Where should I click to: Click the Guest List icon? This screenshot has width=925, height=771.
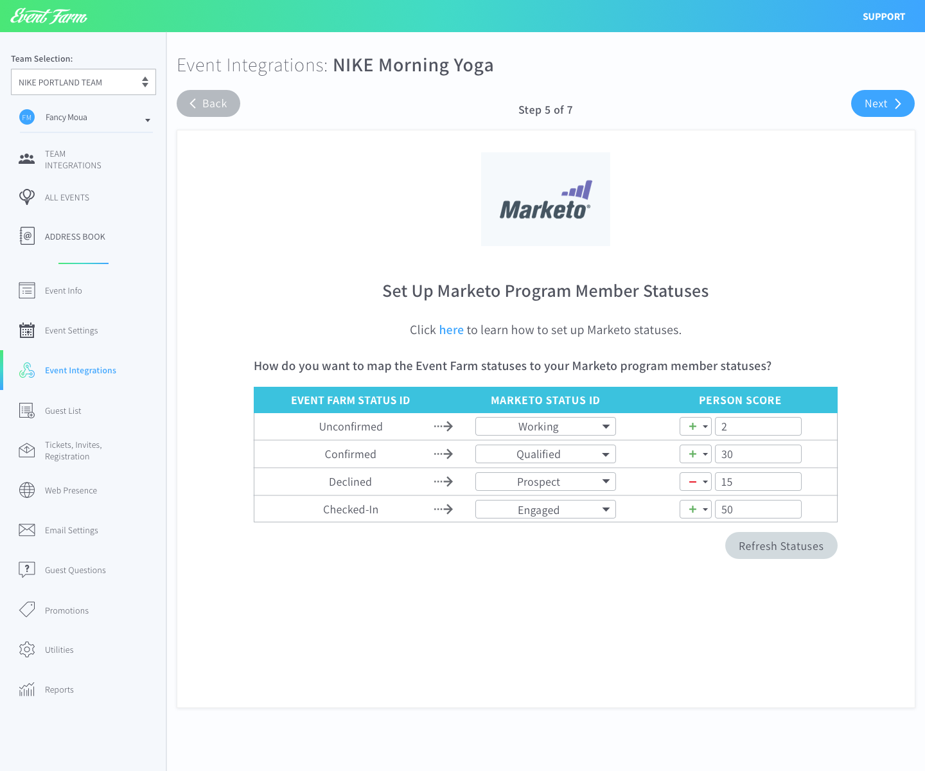tap(27, 411)
